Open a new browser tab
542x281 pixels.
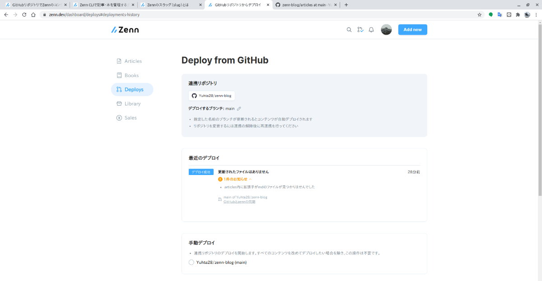click(346, 5)
